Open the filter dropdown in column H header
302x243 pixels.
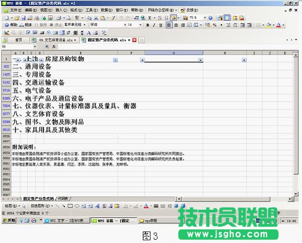(x=244, y=60)
